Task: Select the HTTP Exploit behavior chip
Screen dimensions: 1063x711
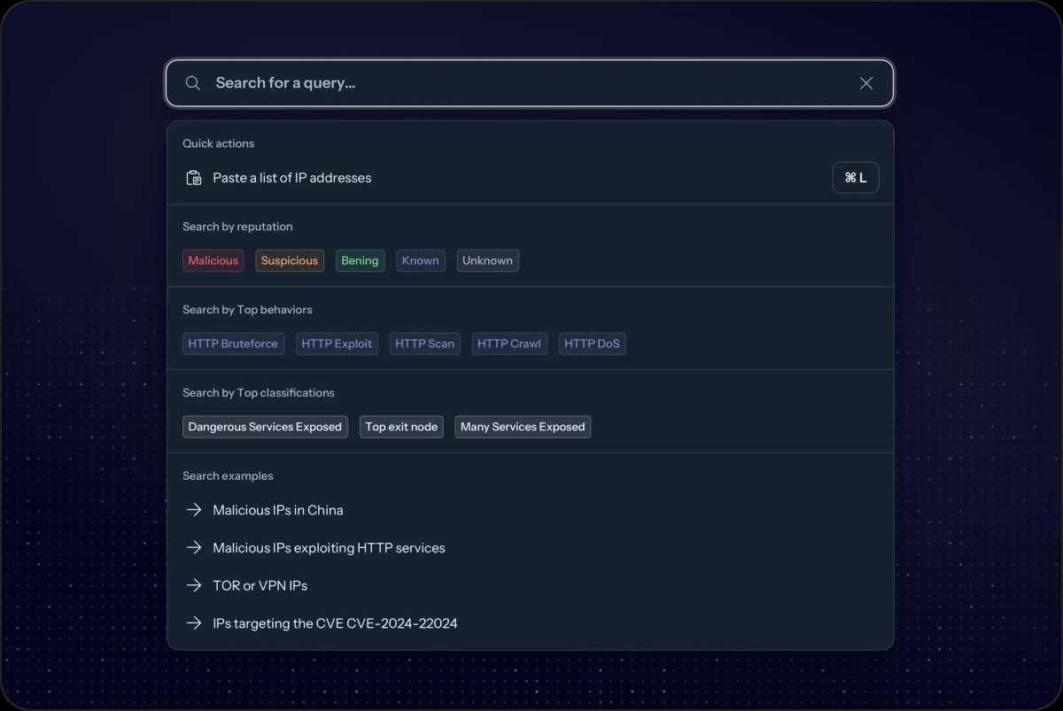Action: pos(337,344)
